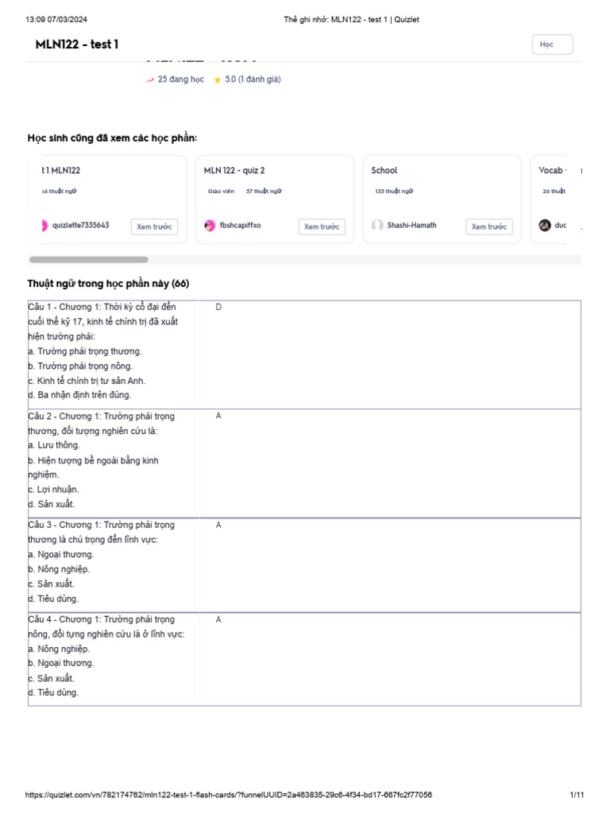Screen dimensions: 610x814
Task: Preview the MLN 122 - quiz 2 set
Action: pyautogui.click(x=322, y=227)
